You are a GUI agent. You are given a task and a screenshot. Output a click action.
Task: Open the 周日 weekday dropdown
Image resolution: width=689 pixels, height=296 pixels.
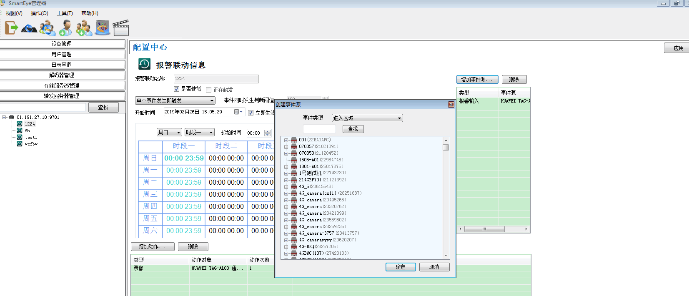[x=169, y=133]
